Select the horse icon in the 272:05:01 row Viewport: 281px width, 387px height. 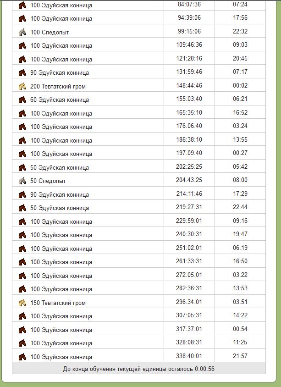(x=22, y=276)
